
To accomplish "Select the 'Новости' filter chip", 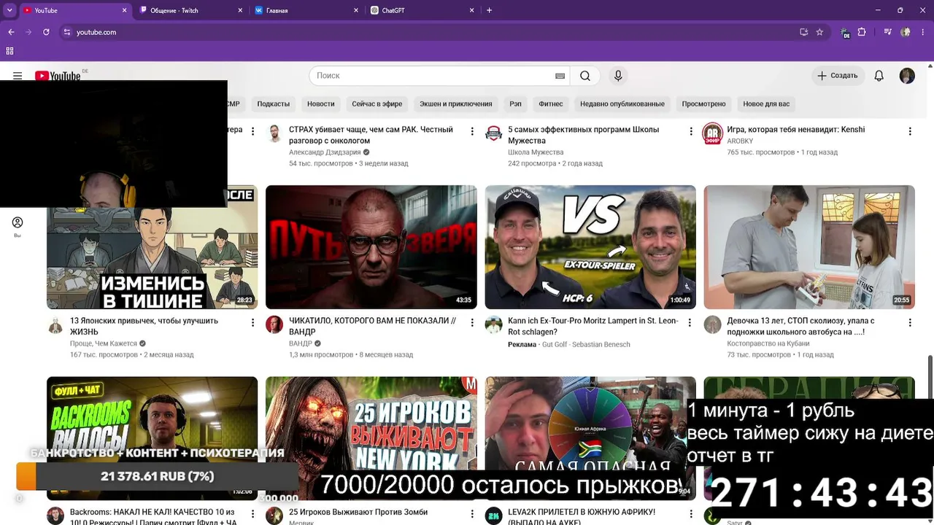I will point(320,104).
